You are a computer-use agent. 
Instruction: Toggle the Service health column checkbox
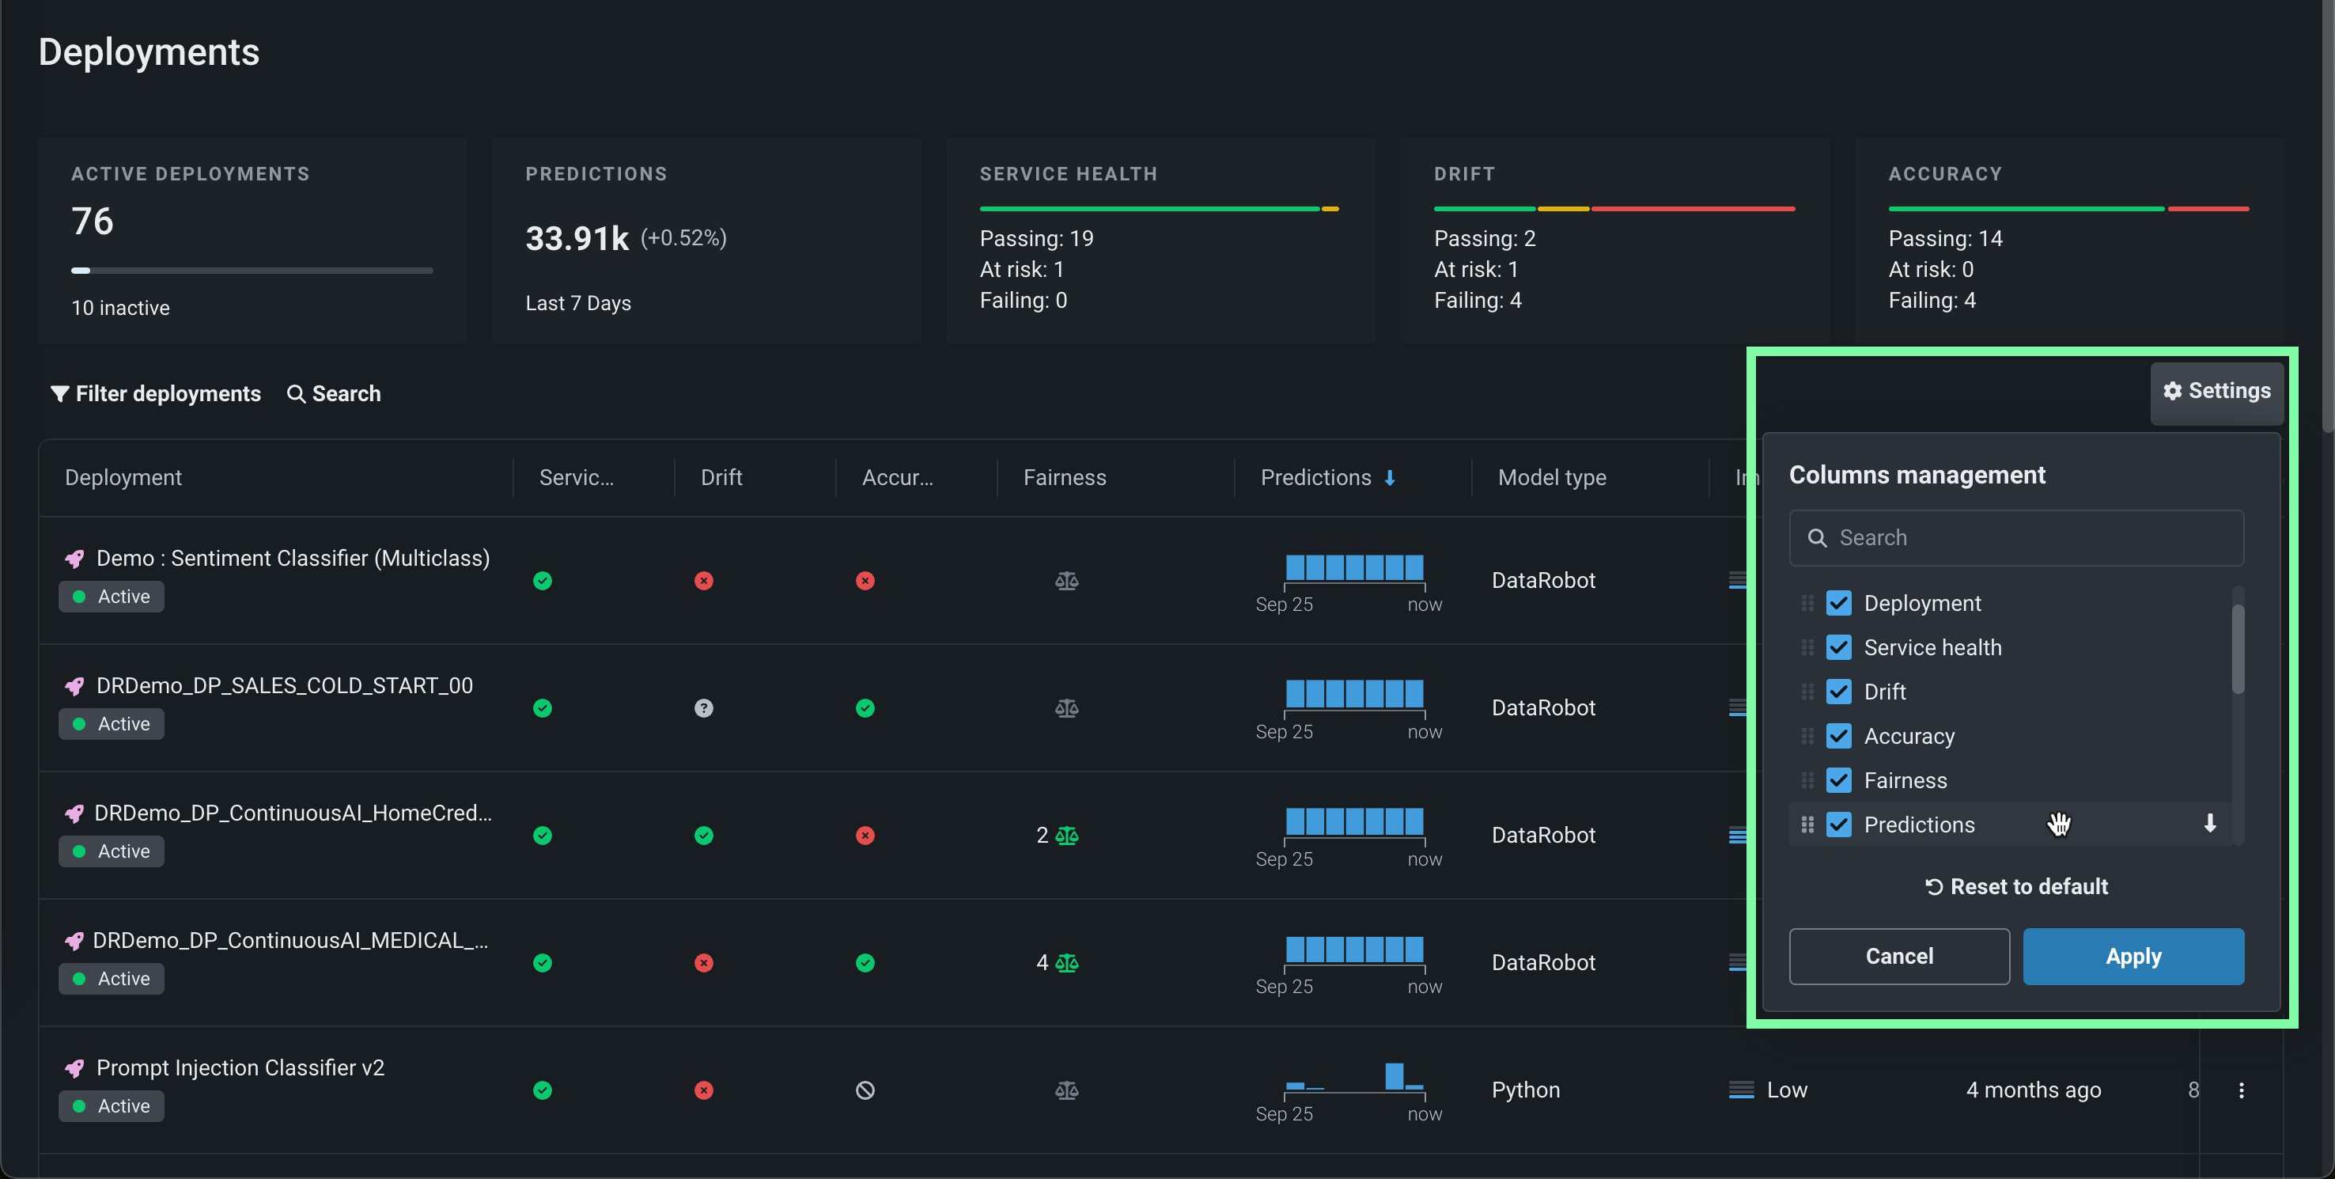(1838, 647)
